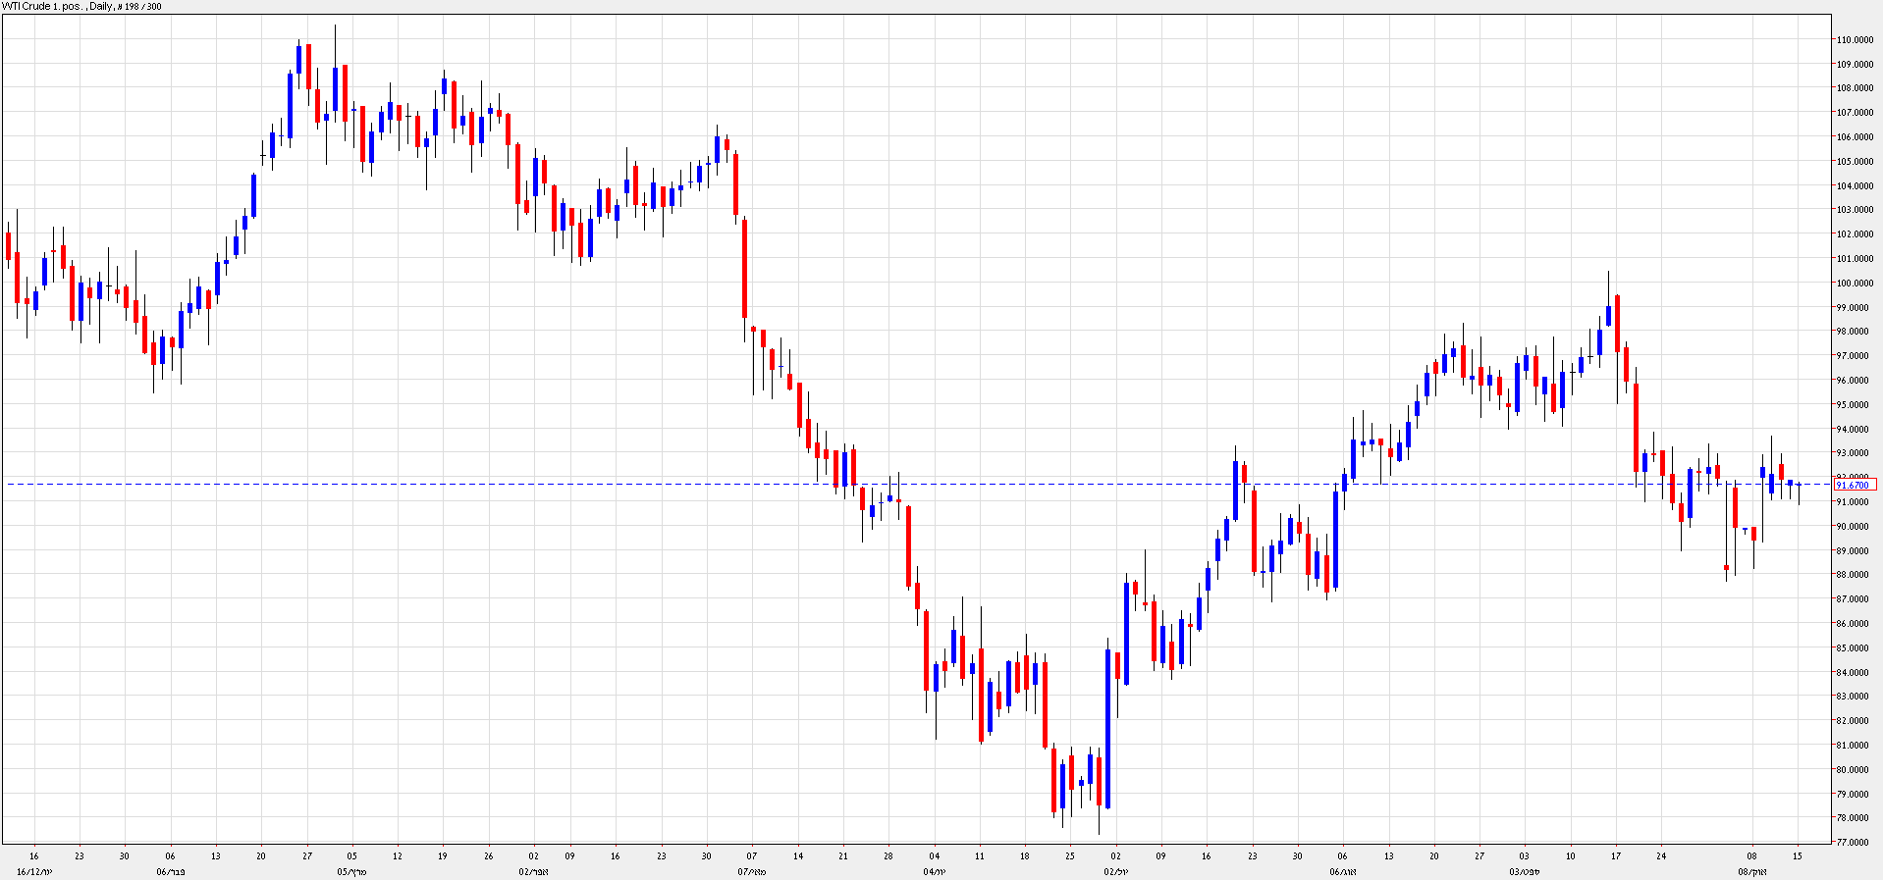
Task: Click the 110.0000 price axis label
Action: [x=1855, y=40]
